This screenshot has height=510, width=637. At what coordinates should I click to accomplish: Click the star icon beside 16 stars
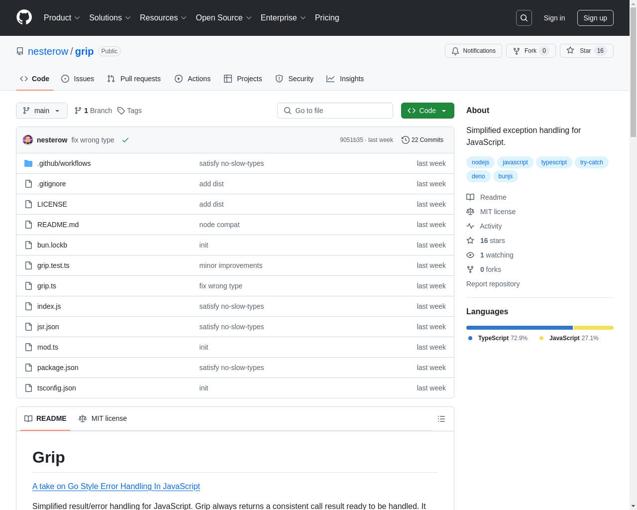pyautogui.click(x=470, y=241)
